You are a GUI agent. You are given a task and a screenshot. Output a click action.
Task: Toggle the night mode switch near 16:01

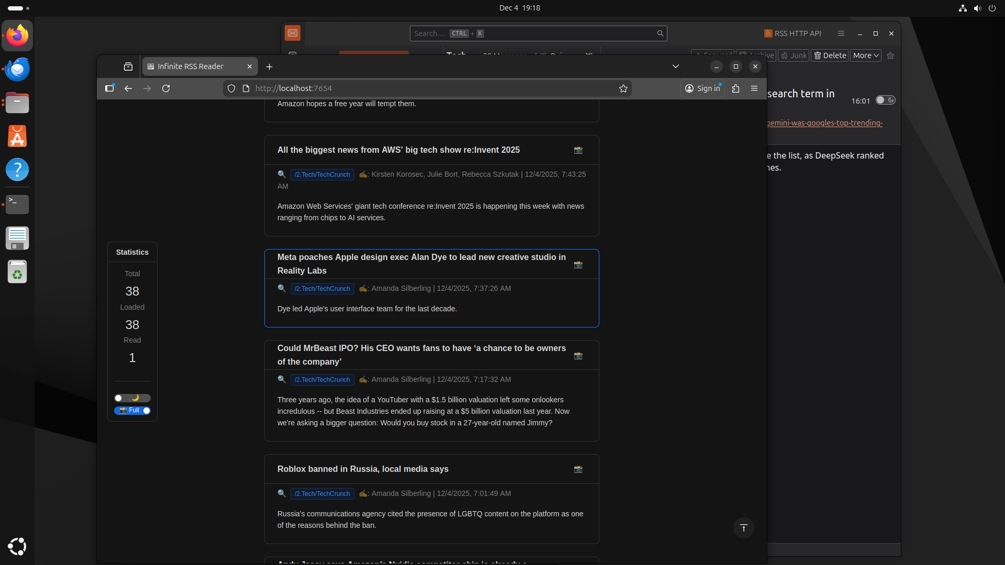[885, 100]
